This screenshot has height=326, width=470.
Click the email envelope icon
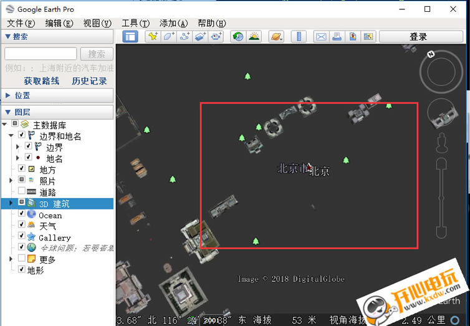320,37
